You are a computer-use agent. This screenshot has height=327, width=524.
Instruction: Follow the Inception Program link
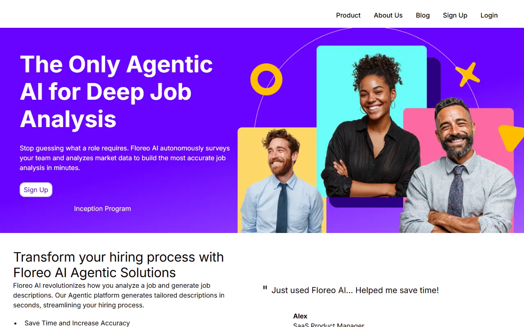click(102, 208)
